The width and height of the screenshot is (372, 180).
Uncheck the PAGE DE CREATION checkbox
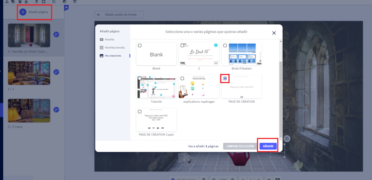pyautogui.click(x=225, y=78)
